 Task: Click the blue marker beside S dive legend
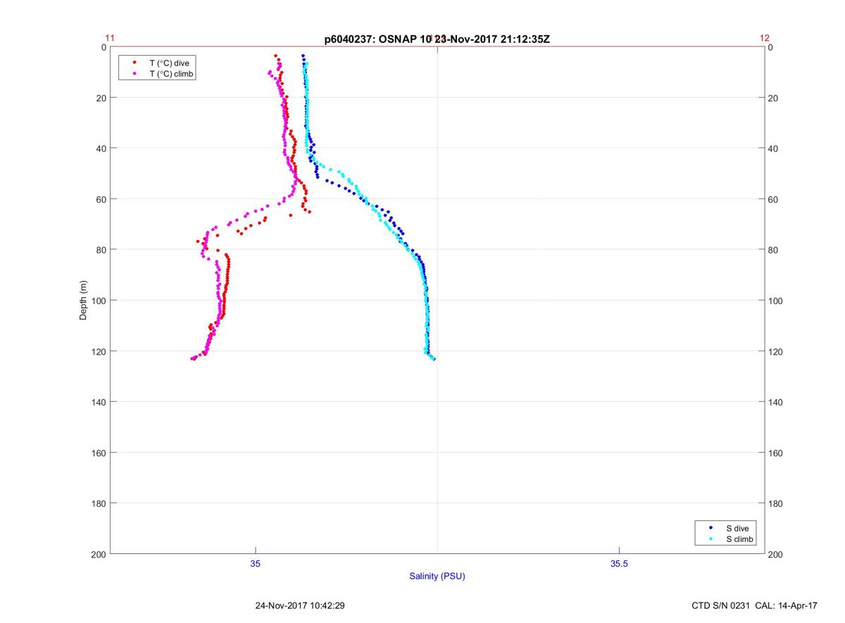[711, 528]
